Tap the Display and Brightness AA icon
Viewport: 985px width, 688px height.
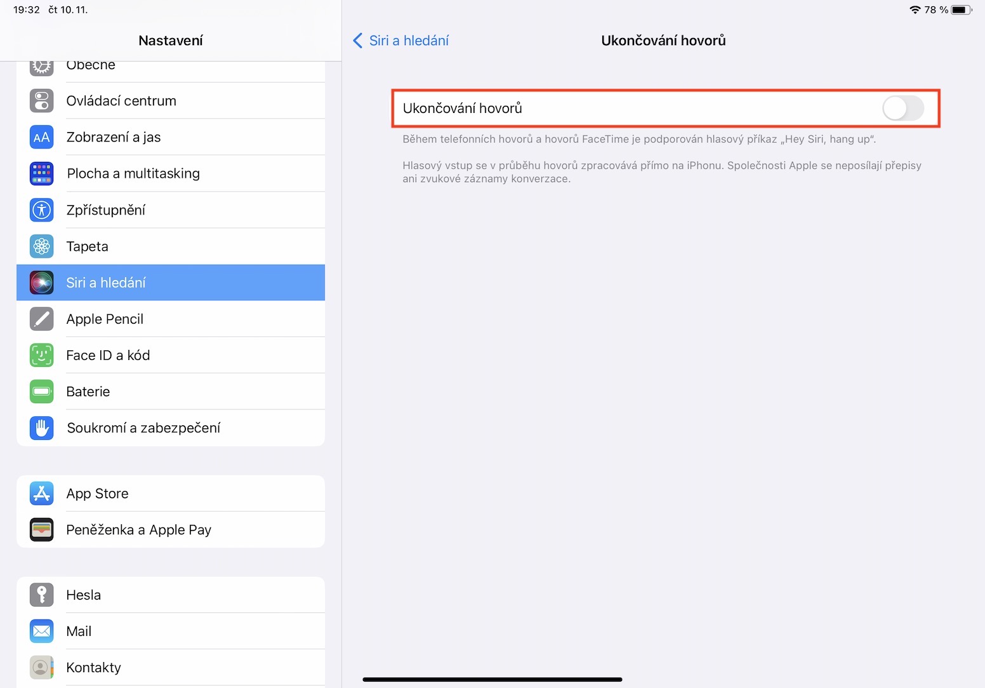point(42,137)
